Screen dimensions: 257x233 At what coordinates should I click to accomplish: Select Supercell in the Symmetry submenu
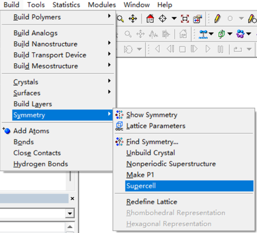click(189, 186)
